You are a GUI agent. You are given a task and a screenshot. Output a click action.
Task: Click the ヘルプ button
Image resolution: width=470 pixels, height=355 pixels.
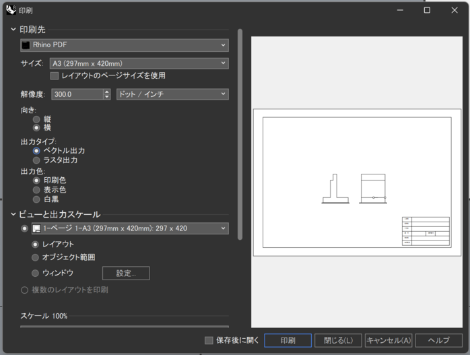pos(439,340)
